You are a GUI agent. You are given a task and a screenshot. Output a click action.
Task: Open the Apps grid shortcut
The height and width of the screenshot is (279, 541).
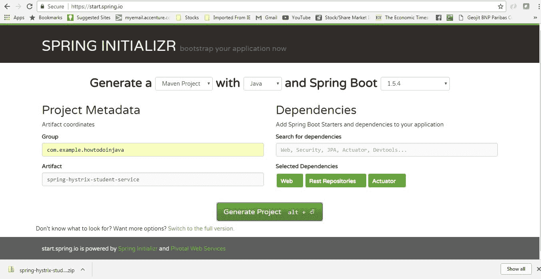14,18
